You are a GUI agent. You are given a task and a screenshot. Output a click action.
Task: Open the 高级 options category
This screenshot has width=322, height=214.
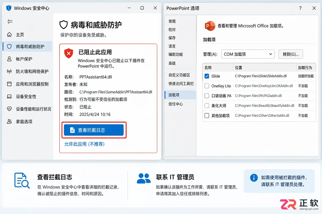[172, 63]
